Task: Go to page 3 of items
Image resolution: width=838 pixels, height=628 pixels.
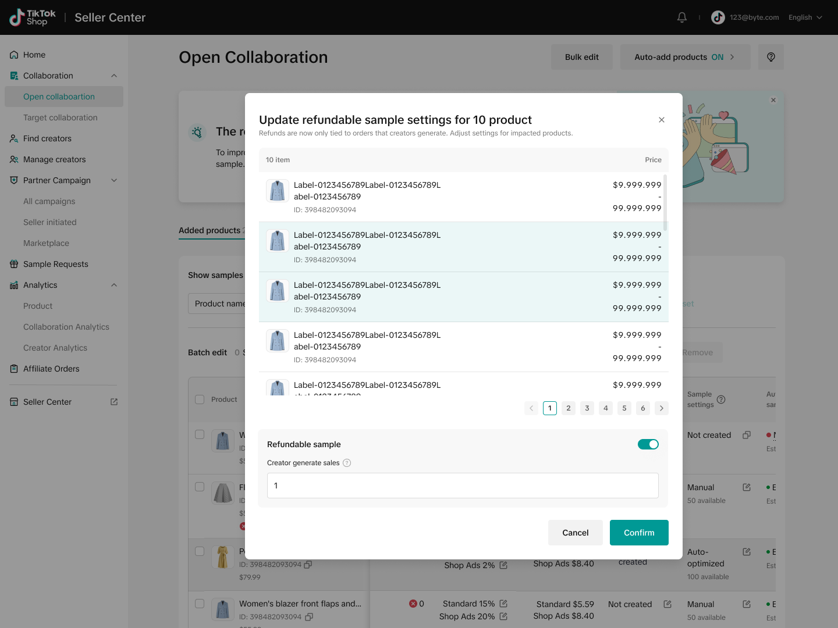Action: (587, 408)
